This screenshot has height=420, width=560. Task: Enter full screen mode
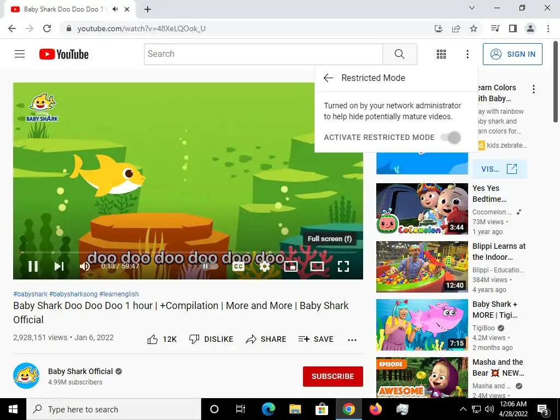(343, 266)
